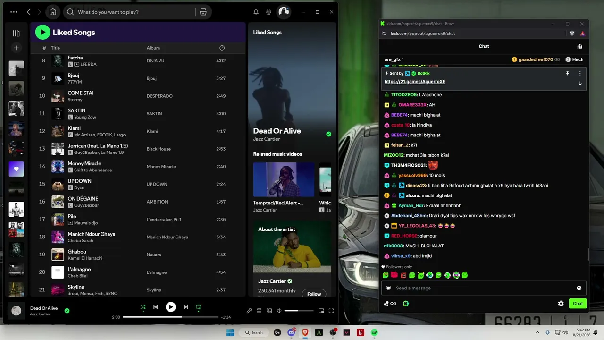Viewport: 604px width, 340px height.
Task: Collapse Your Library sidebar
Action: 16,33
